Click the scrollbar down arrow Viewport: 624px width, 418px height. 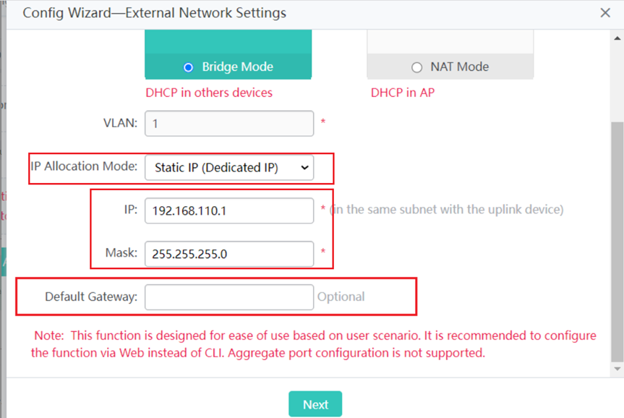617,369
